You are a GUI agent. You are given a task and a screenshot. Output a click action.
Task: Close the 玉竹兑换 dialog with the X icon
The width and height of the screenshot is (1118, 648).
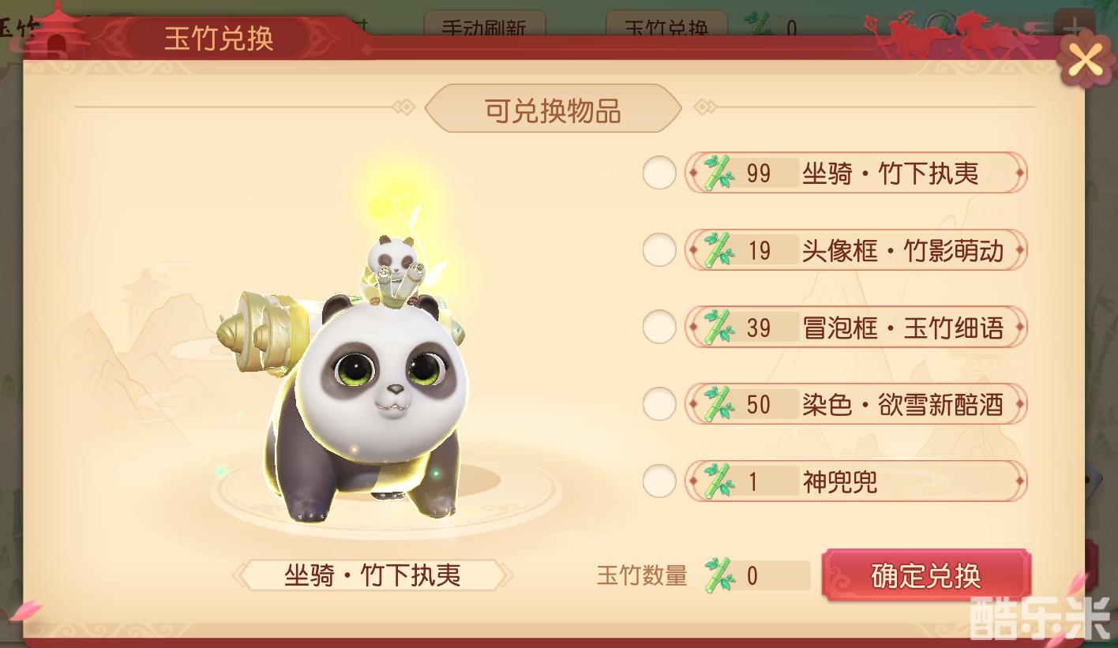(1086, 59)
